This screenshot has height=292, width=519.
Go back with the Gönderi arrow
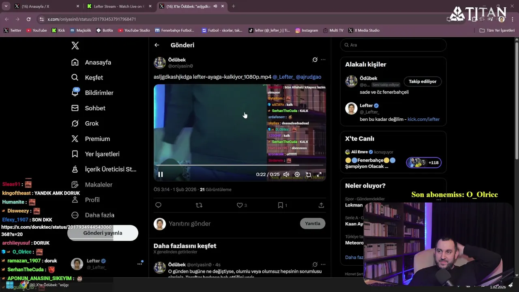click(157, 45)
